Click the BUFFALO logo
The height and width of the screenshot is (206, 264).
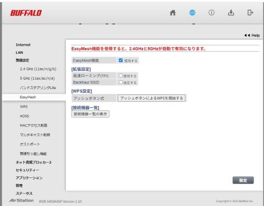(x=26, y=13)
